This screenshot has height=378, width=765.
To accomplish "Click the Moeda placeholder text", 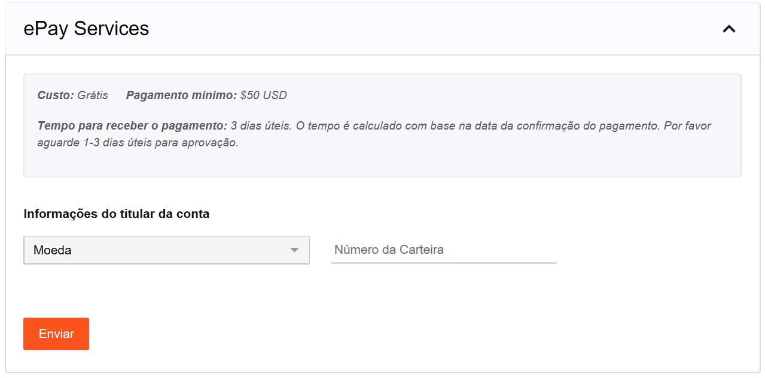I will click(53, 250).
